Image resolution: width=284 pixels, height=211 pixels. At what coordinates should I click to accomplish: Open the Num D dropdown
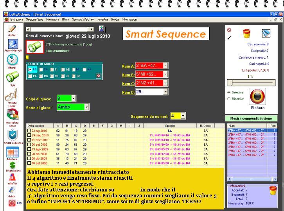tap(165, 92)
